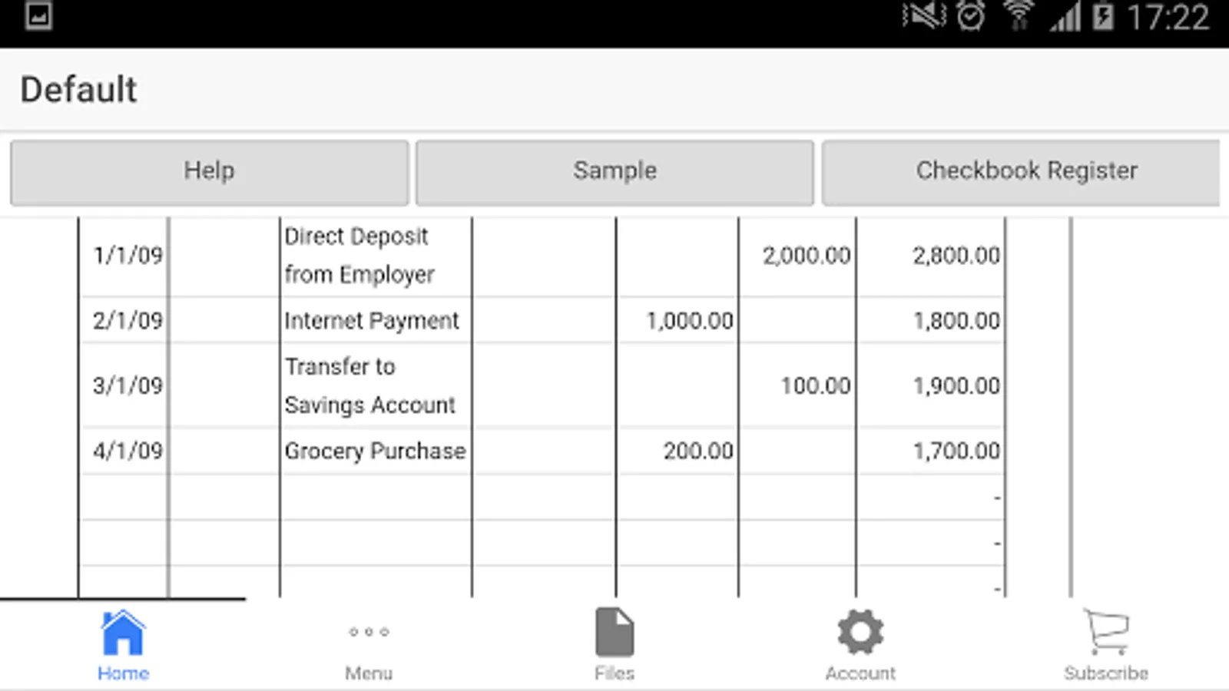Open the Home tab house icon
Image resolution: width=1229 pixels, height=691 pixels.
point(123,633)
